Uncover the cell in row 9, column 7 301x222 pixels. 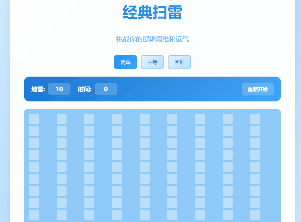[200, 215]
